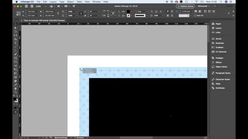Screen dimensions: 248x139
Task: Toggle constrain proportions for scaling
Action: (x=81, y=14)
